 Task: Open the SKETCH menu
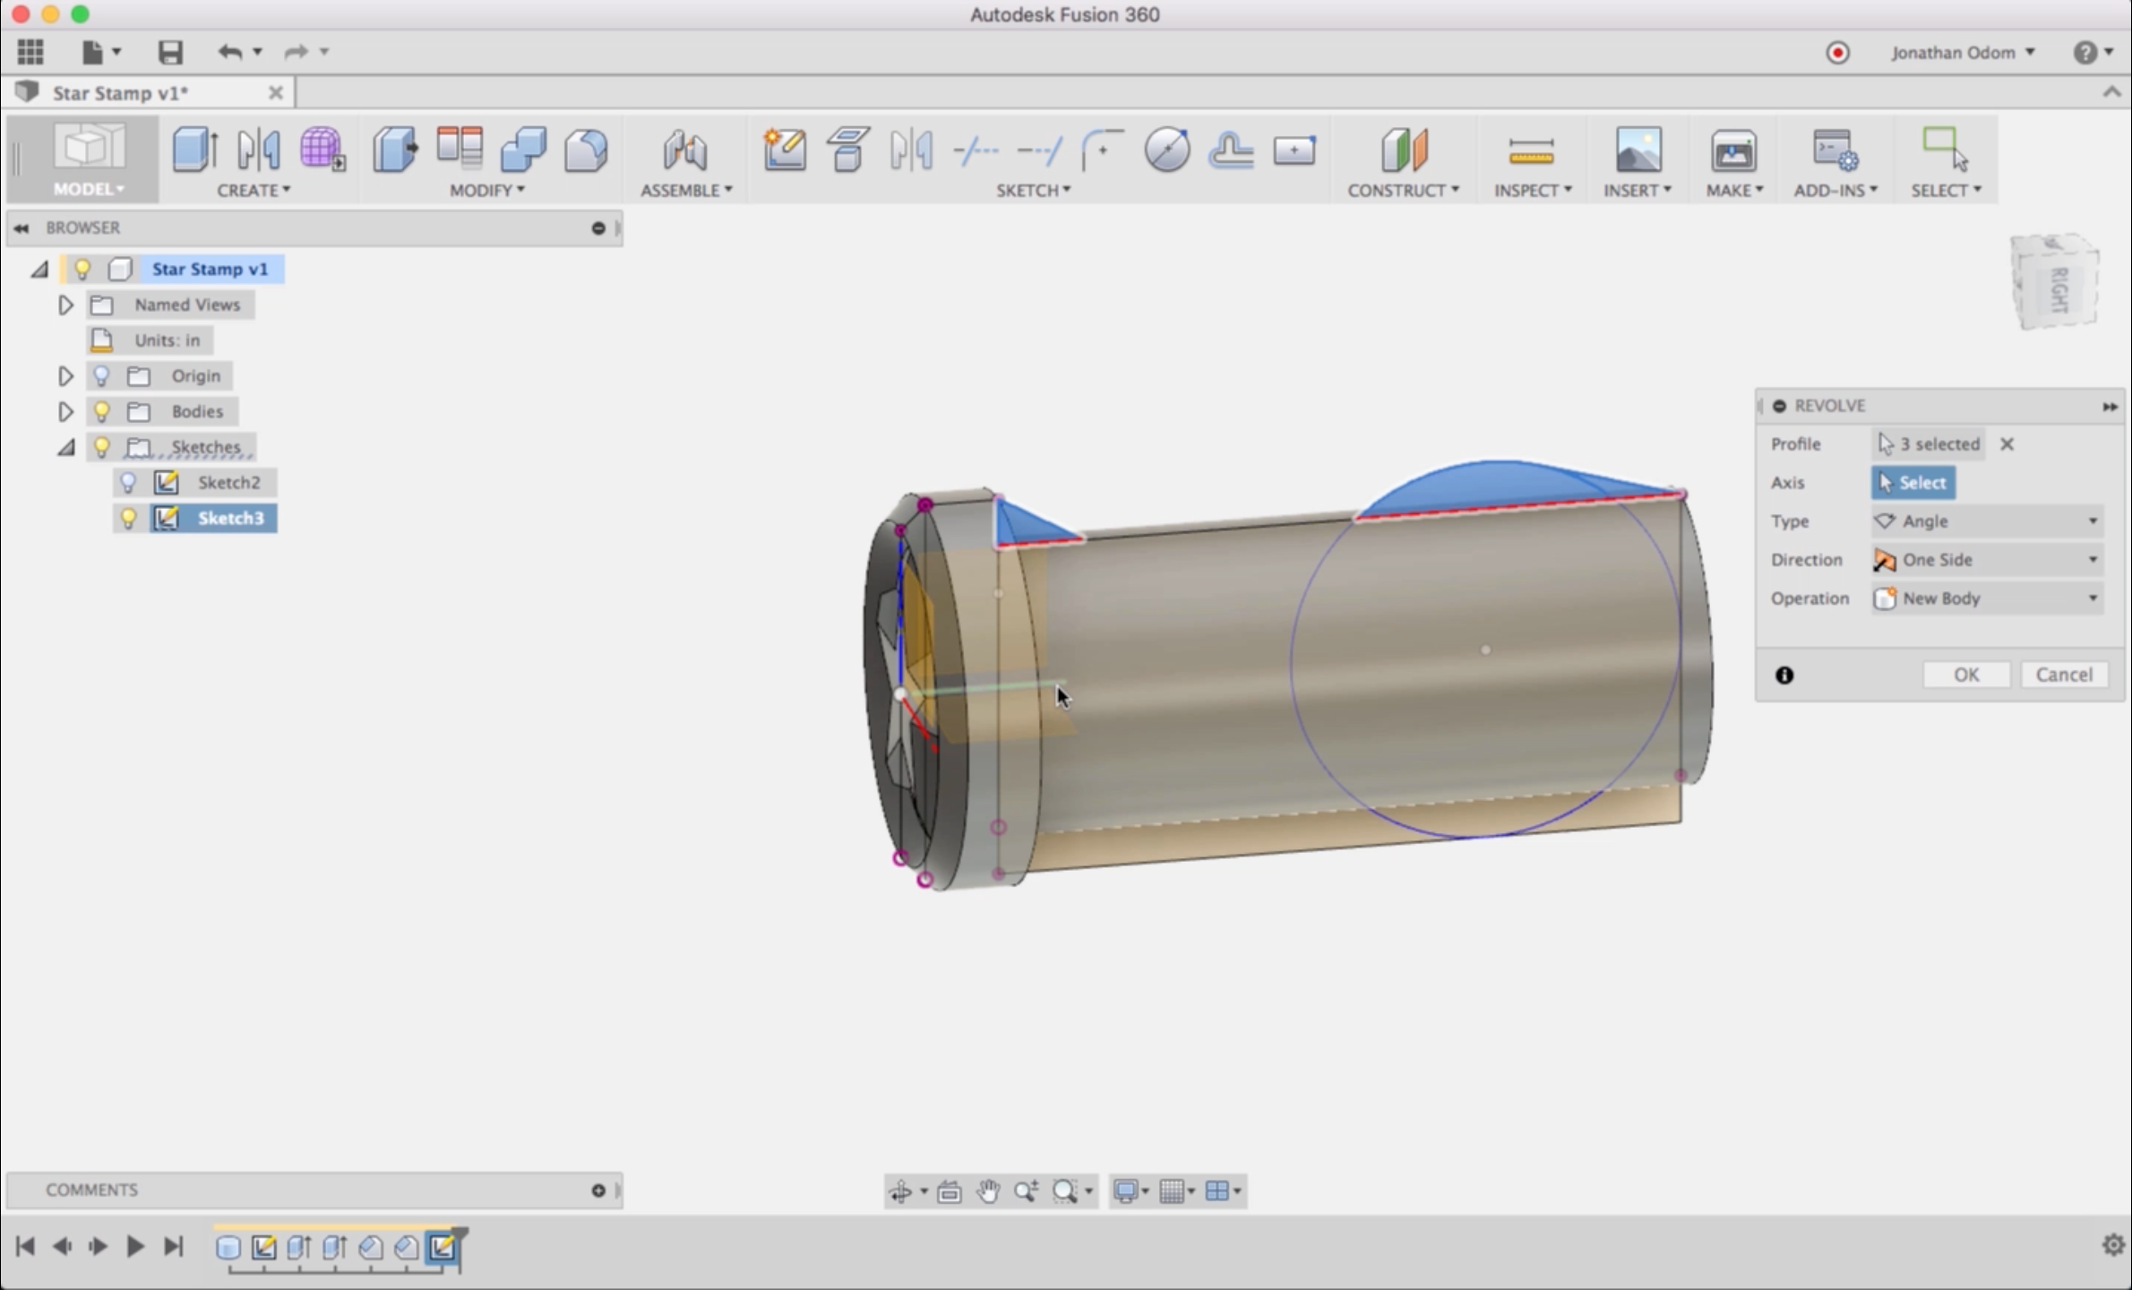pos(1033,190)
